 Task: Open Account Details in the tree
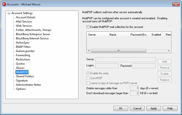(x=26, y=17)
